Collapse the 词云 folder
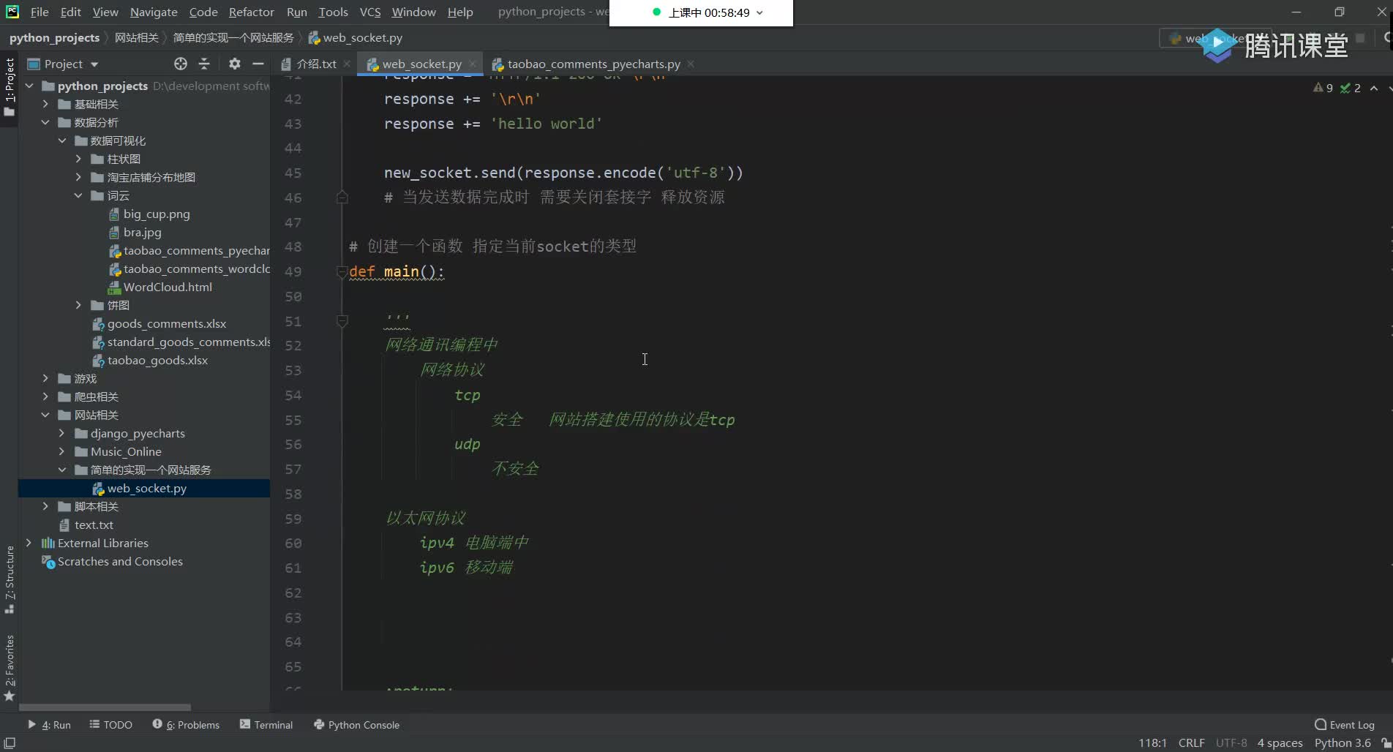Image resolution: width=1393 pixels, height=752 pixels. point(78,195)
